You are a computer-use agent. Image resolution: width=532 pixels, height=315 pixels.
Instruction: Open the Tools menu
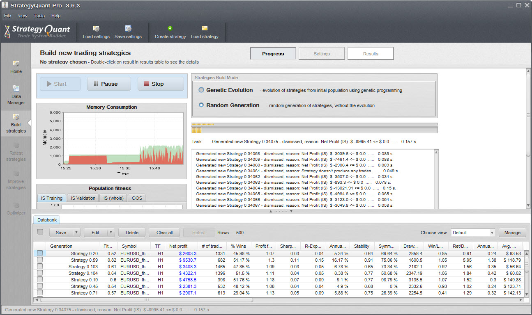coord(39,16)
